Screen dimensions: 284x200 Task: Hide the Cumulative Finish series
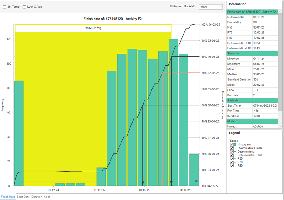[232, 148]
